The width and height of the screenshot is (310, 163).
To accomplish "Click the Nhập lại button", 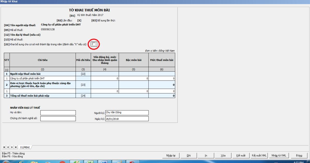I will (171, 155).
